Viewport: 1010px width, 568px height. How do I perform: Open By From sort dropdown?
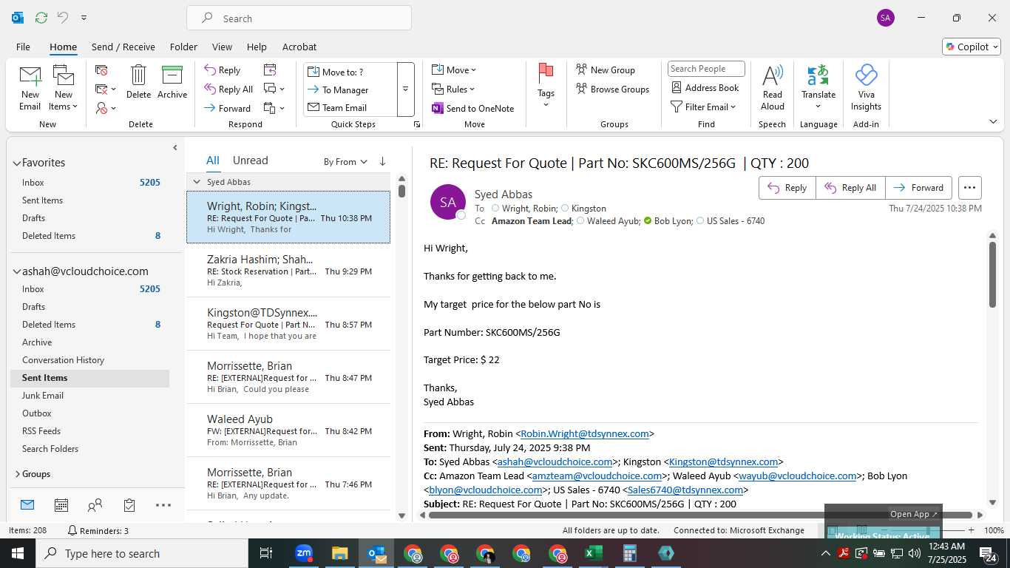[x=345, y=161]
